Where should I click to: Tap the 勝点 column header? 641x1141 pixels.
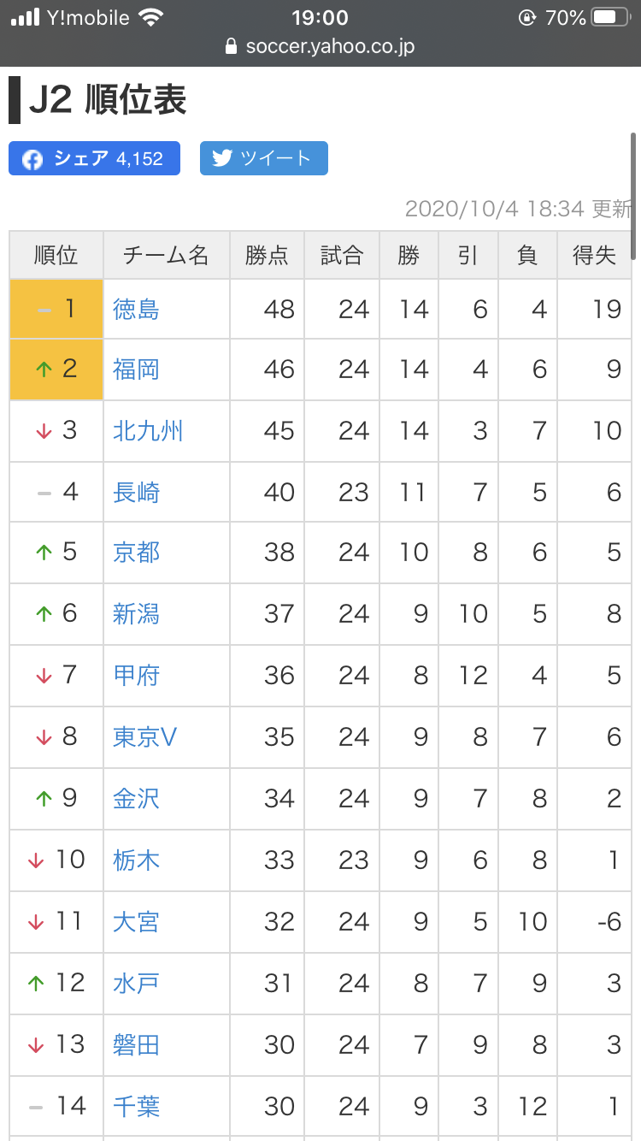[x=267, y=255]
